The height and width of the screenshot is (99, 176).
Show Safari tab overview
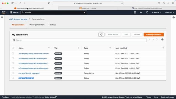pyautogui.click(x=173, y=3)
